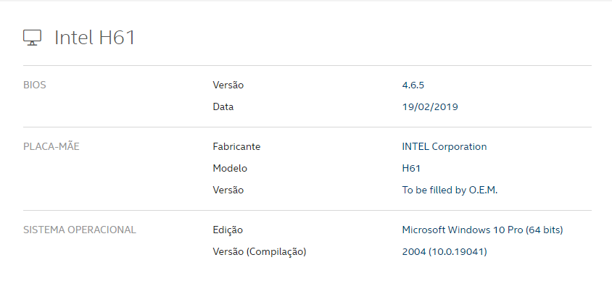Viewport: 612px width, 281px height.
Task: Click To be filled by O.E.M. text
Action: coord(450,190)
